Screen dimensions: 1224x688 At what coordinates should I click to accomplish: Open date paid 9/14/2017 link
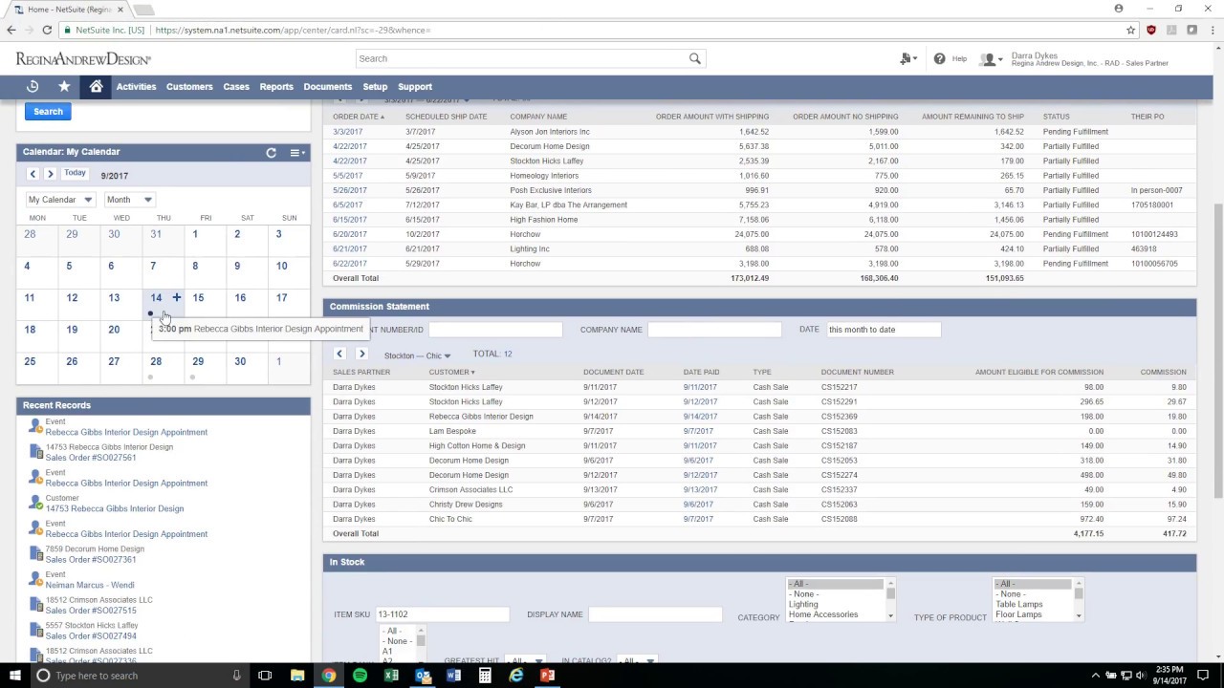click(700, 417)
